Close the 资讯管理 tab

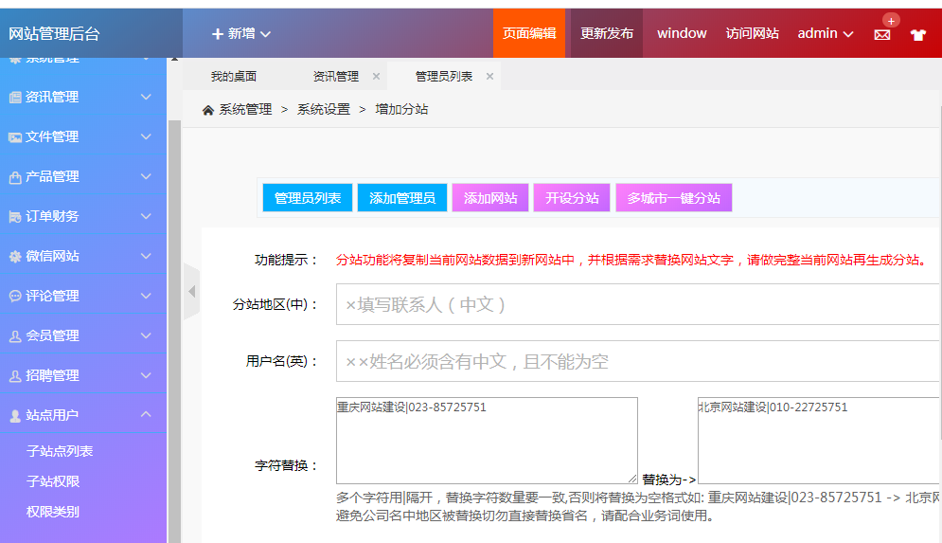pyautogui.click(x=376, y=77)
